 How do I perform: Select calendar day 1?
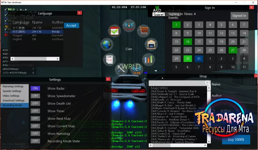coord(176,25)
